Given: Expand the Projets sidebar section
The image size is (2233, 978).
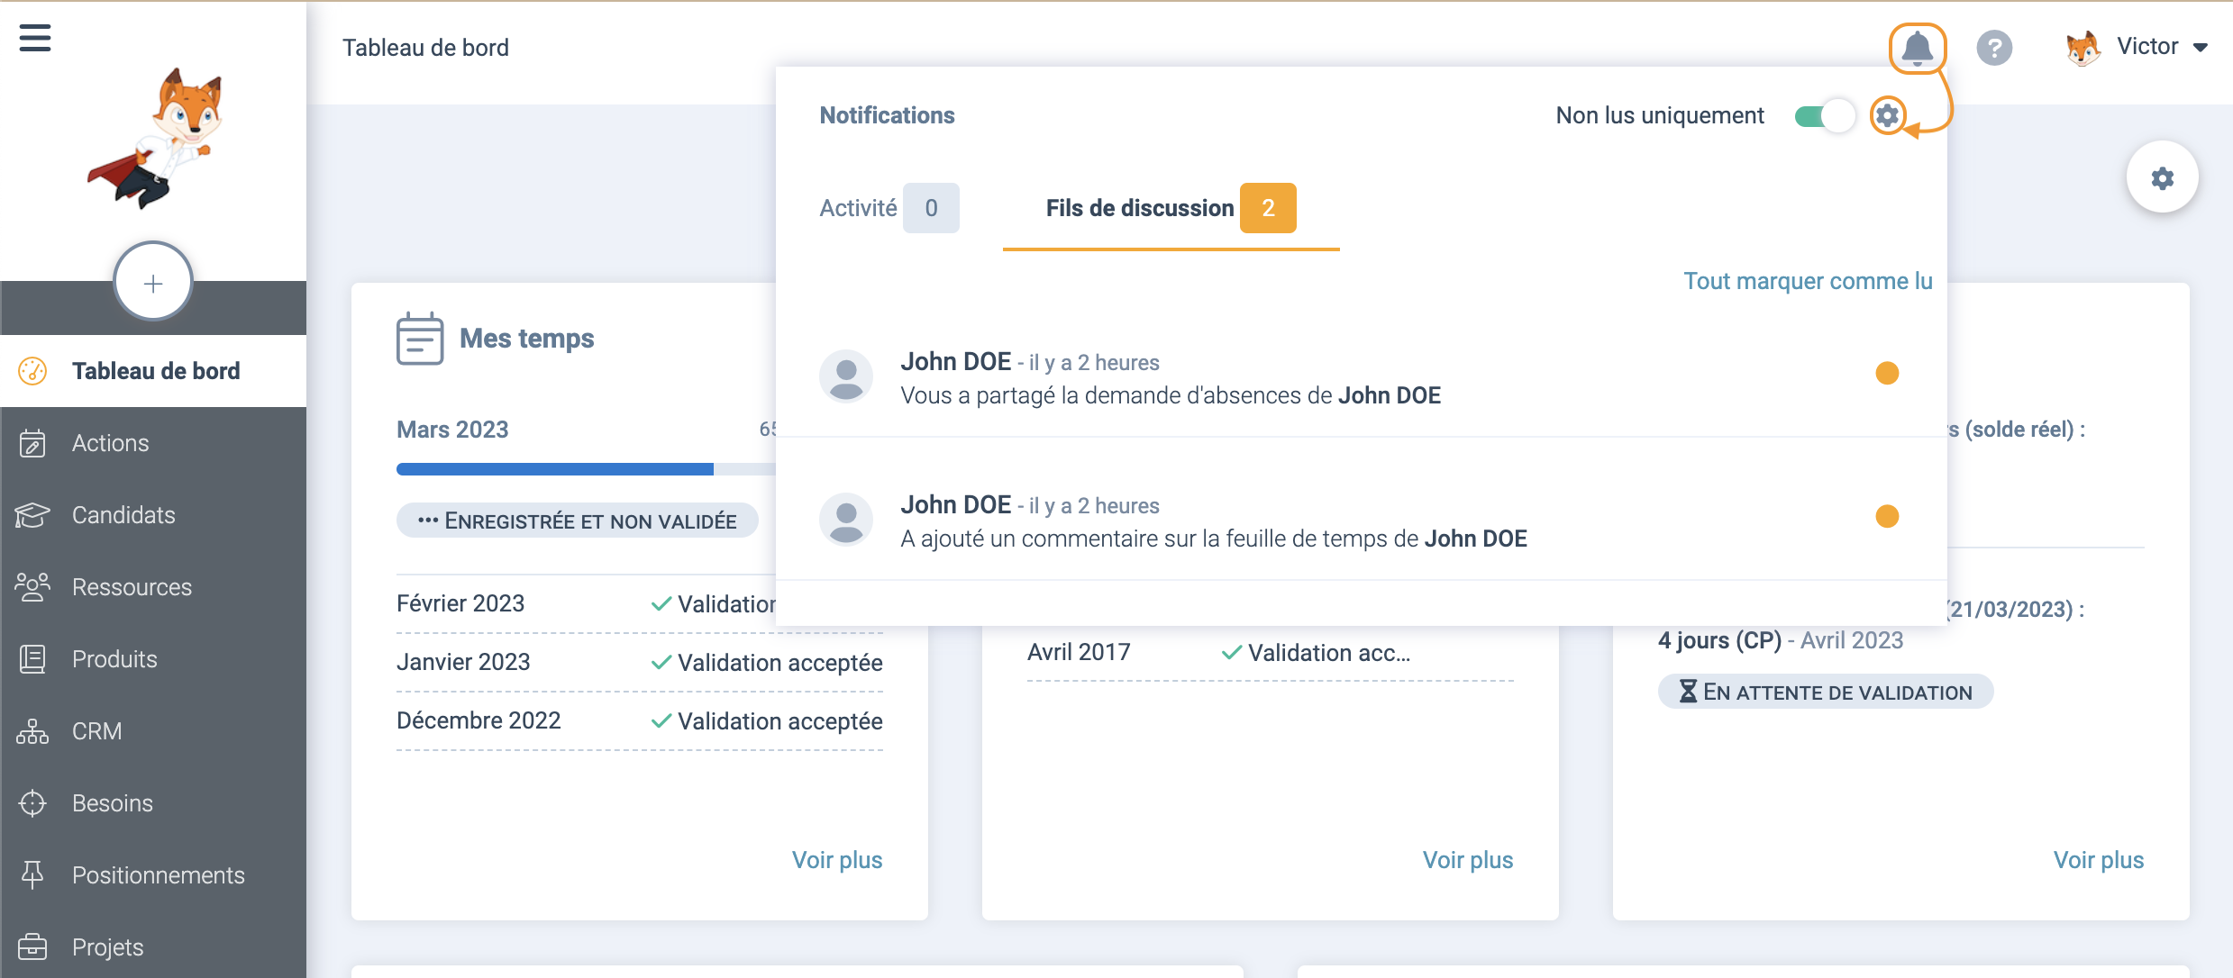Looking at the screenshot, I should (107, 947).
